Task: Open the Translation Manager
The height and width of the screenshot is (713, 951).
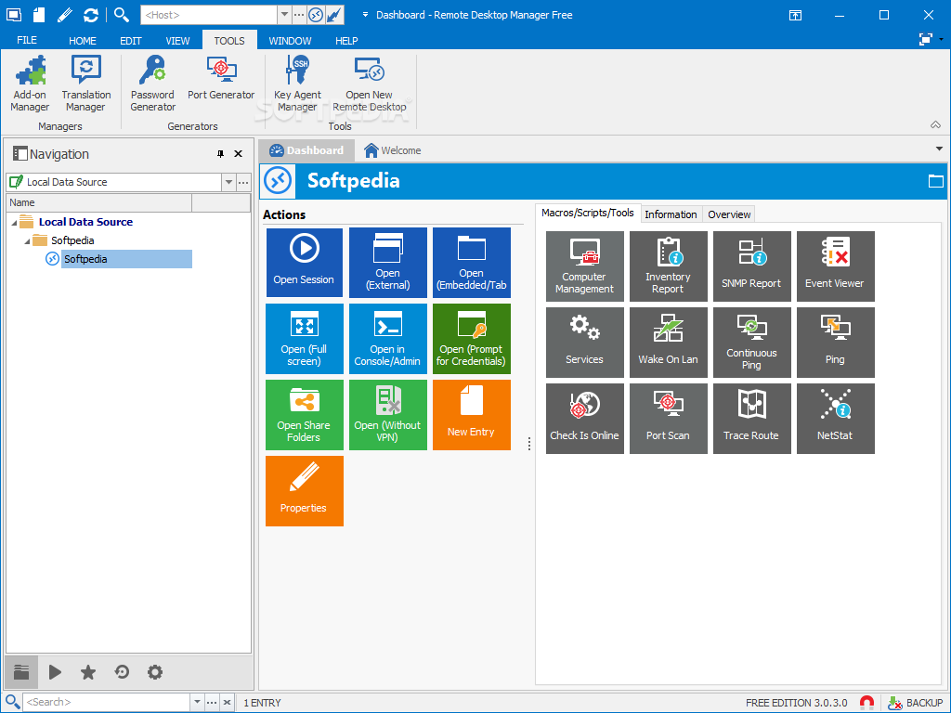Action: click(x=86, y=84)
